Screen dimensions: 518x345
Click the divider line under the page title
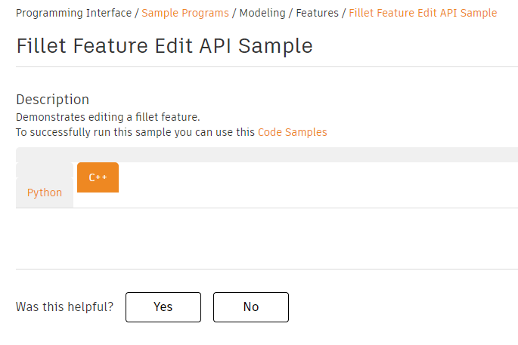(x=265, y=66)
